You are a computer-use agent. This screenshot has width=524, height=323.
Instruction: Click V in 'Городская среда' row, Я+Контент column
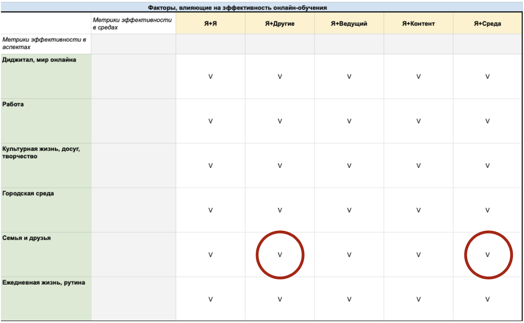click(418, 210)
